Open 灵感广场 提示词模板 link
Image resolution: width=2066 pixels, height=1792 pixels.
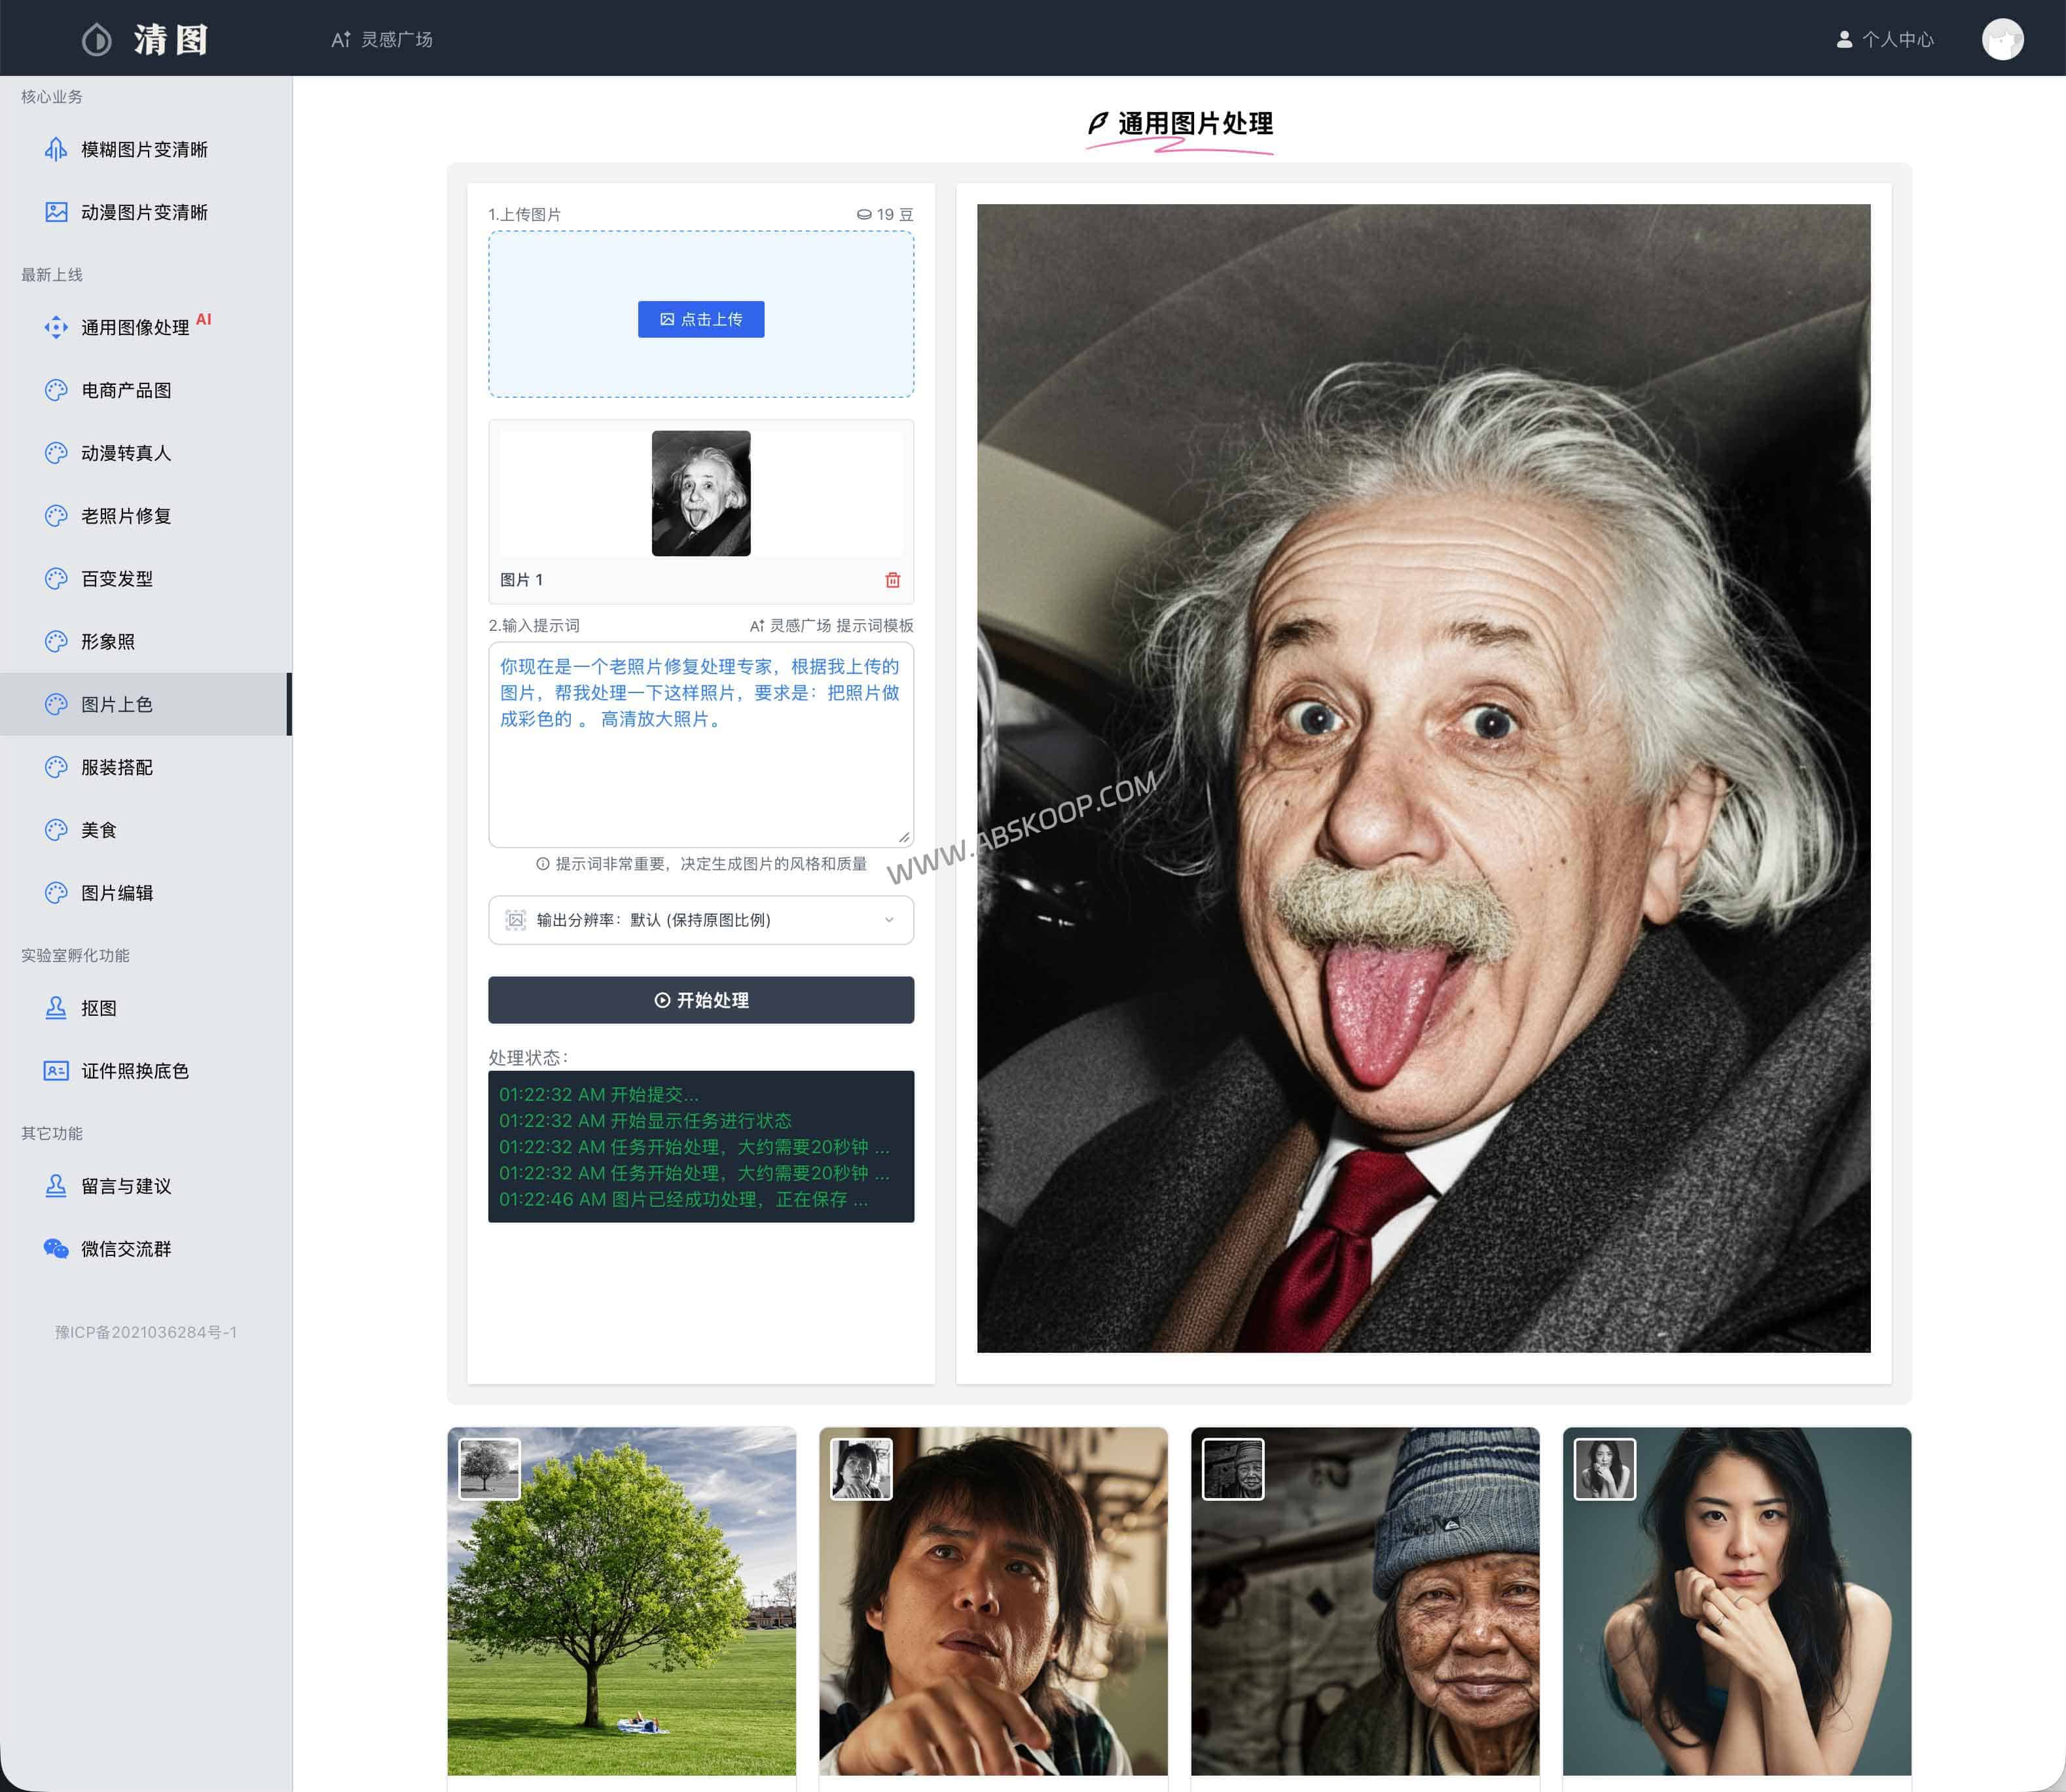pyautogui.click(x=832, y=625)
